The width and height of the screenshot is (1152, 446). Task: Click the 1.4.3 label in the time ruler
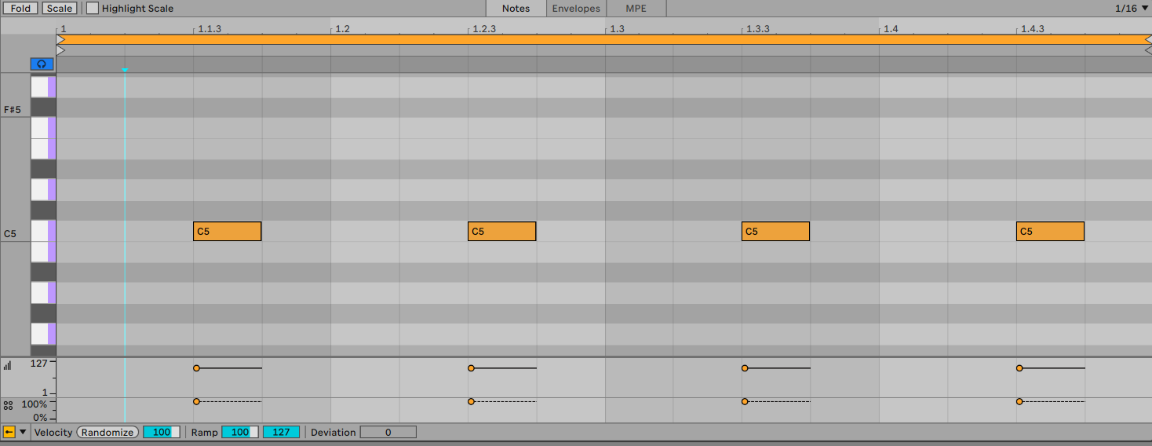coord(1032,29)
